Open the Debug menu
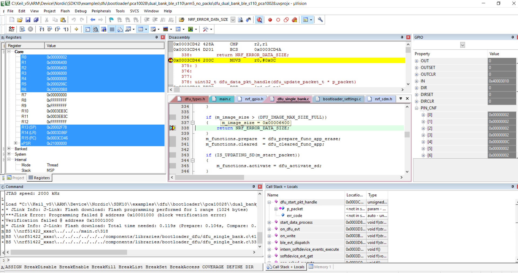 (x=81, y=11)
